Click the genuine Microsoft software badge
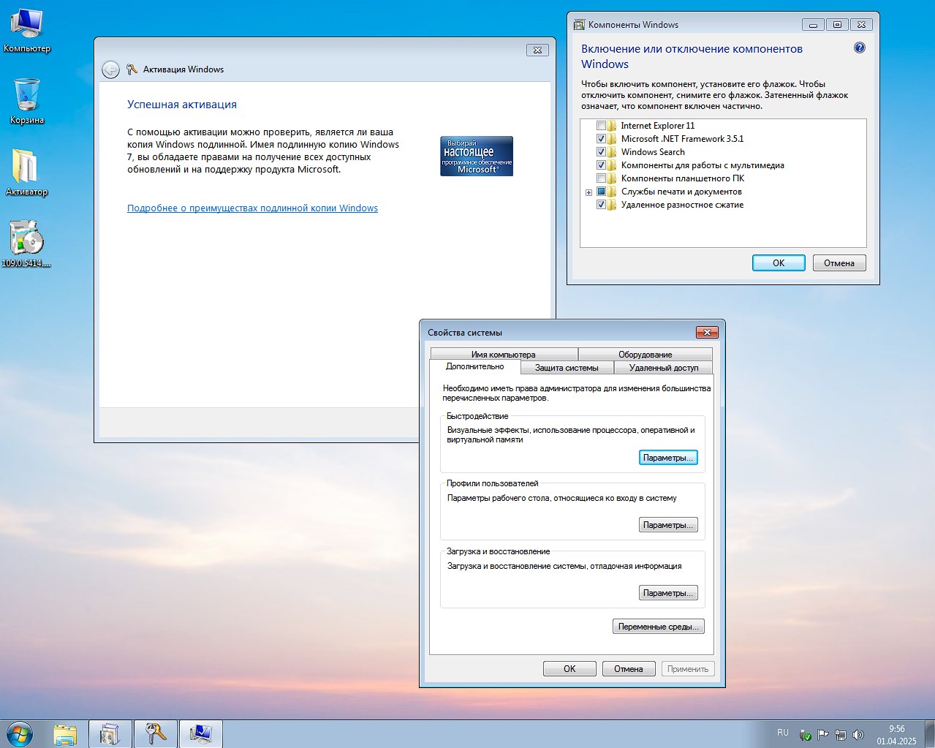Image resolution: width=935 pixels, height=748 pixels. click(x=477, y=156)
